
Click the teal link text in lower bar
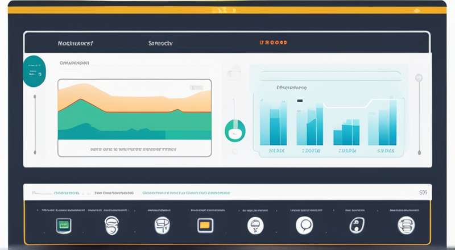pos(67,193)
